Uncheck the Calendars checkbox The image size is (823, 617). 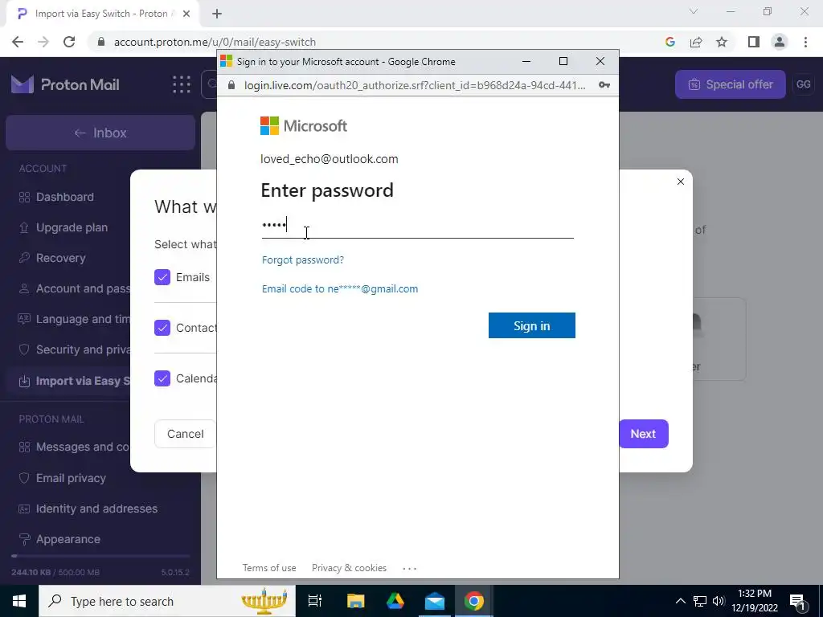click(x=162, y=378)
